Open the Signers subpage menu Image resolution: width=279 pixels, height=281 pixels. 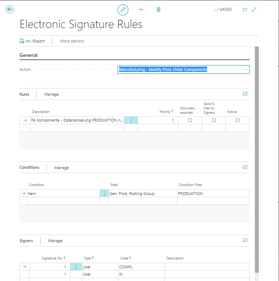coord(26,241)
